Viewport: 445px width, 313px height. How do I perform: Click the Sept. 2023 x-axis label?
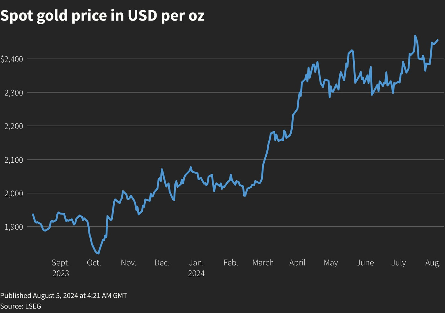click(61, 268)
